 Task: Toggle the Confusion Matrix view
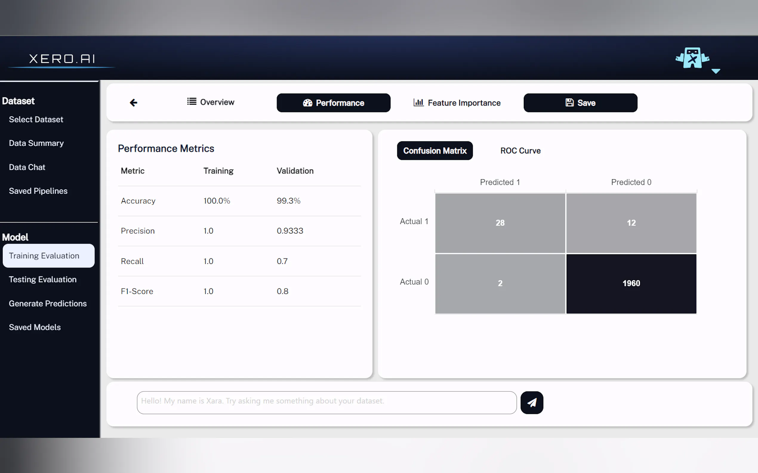[x=435, y=150]
